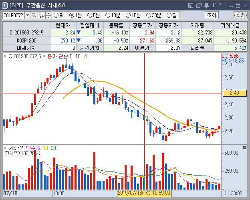250x200 pixels.
Task: Click the intraday high 2.94 cell
Action: click(142, 33)
